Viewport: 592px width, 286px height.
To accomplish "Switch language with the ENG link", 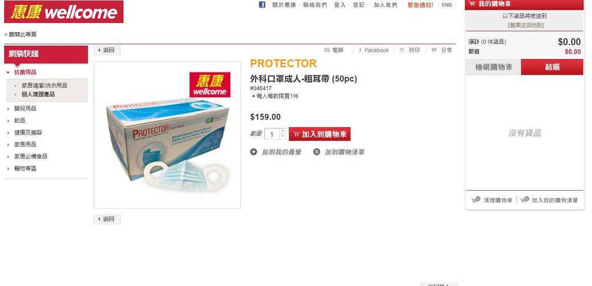I will 447,5.
